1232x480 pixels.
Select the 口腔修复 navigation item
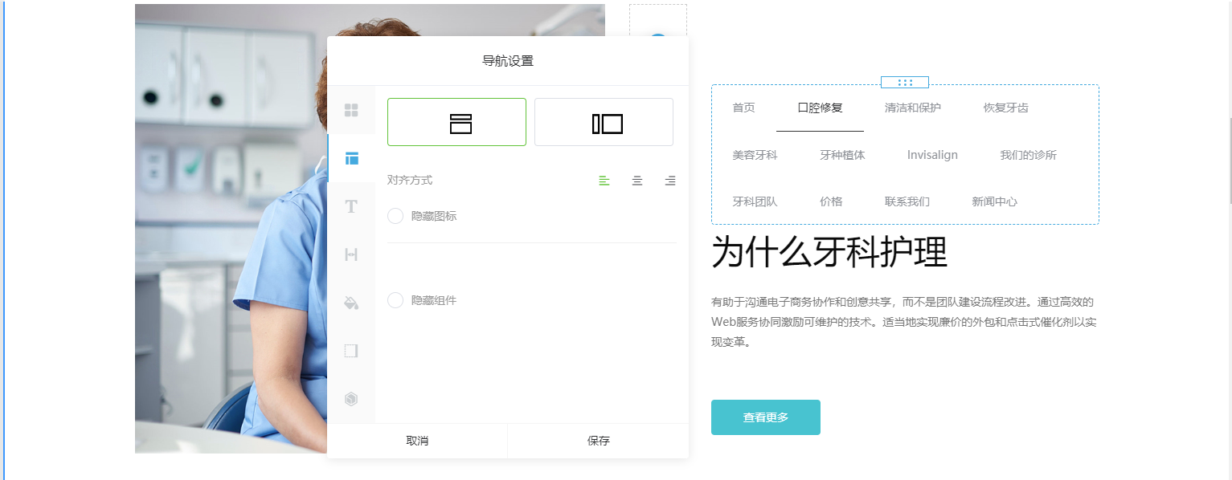(820, 108)
